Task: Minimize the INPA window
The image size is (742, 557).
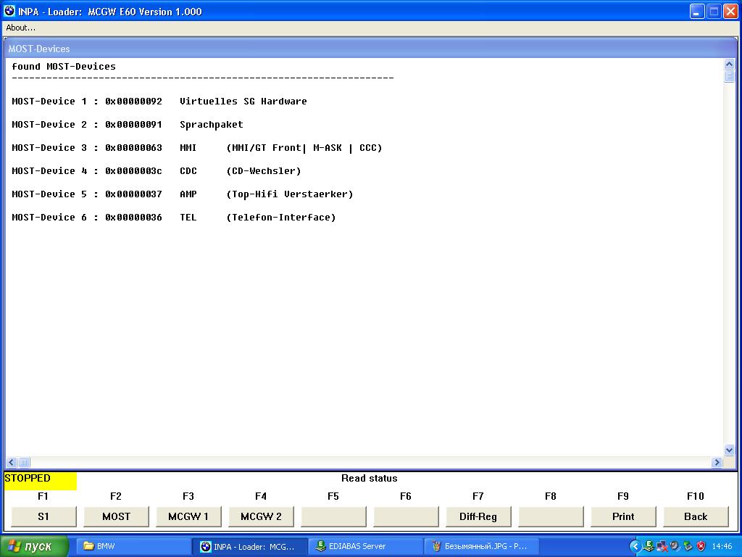Action: click(x=696, y=12)
